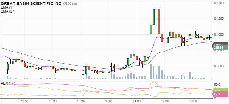This screenshot has height=104, width=229.
Task: Click the 16:00 time axis label
Action: pyautogui.click(x=109, y=101)
